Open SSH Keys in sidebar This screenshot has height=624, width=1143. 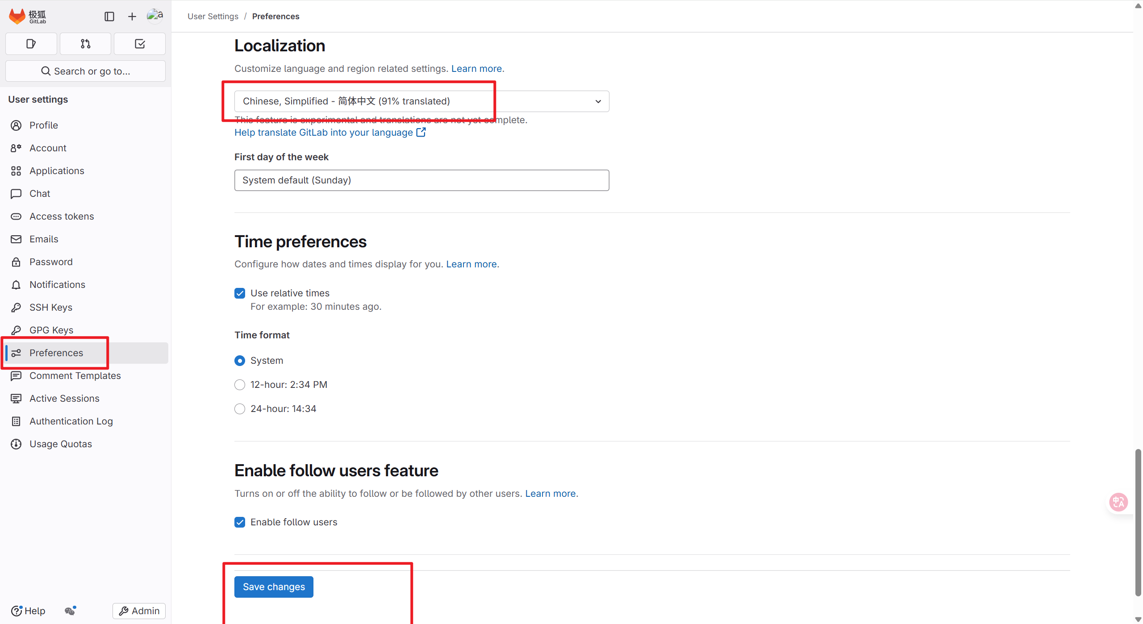[x=51, y=308]
